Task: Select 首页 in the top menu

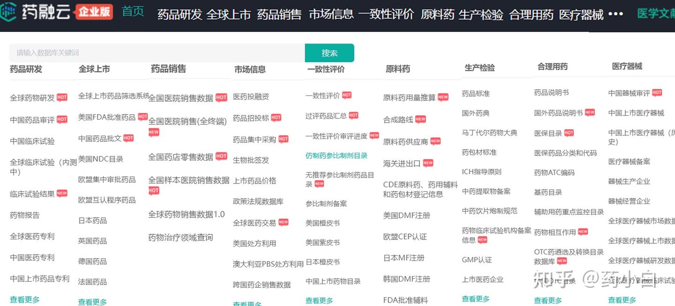Action: click(x=132, y=12)
